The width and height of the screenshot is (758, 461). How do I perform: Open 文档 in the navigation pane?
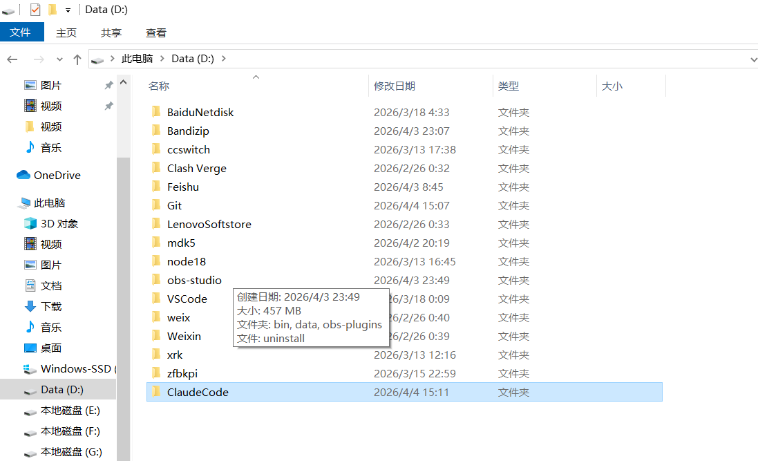[x=51, y=286]
